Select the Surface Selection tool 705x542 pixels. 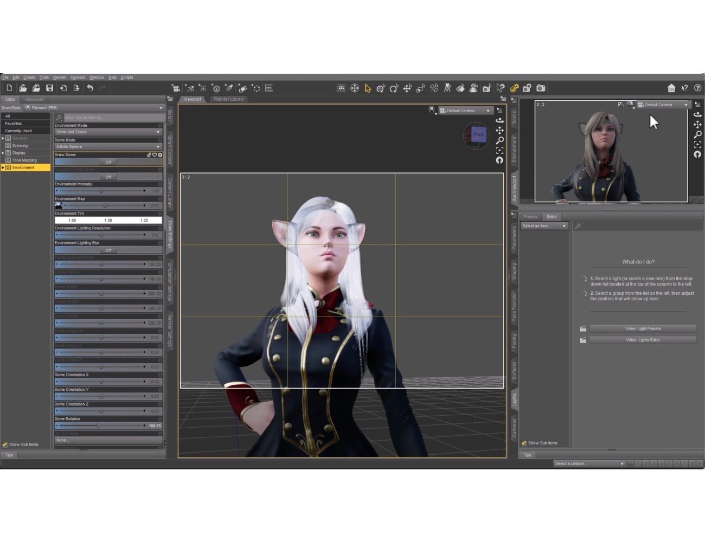(x=462, y=88)
